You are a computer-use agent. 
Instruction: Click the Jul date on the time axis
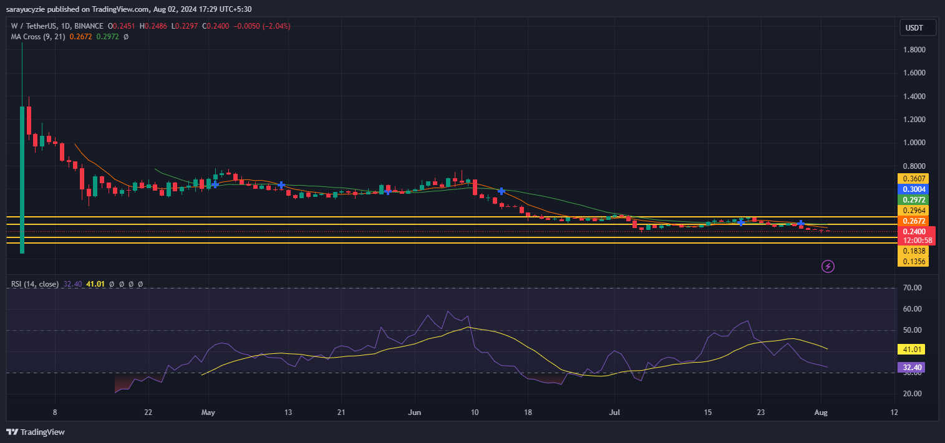[616, 412]
